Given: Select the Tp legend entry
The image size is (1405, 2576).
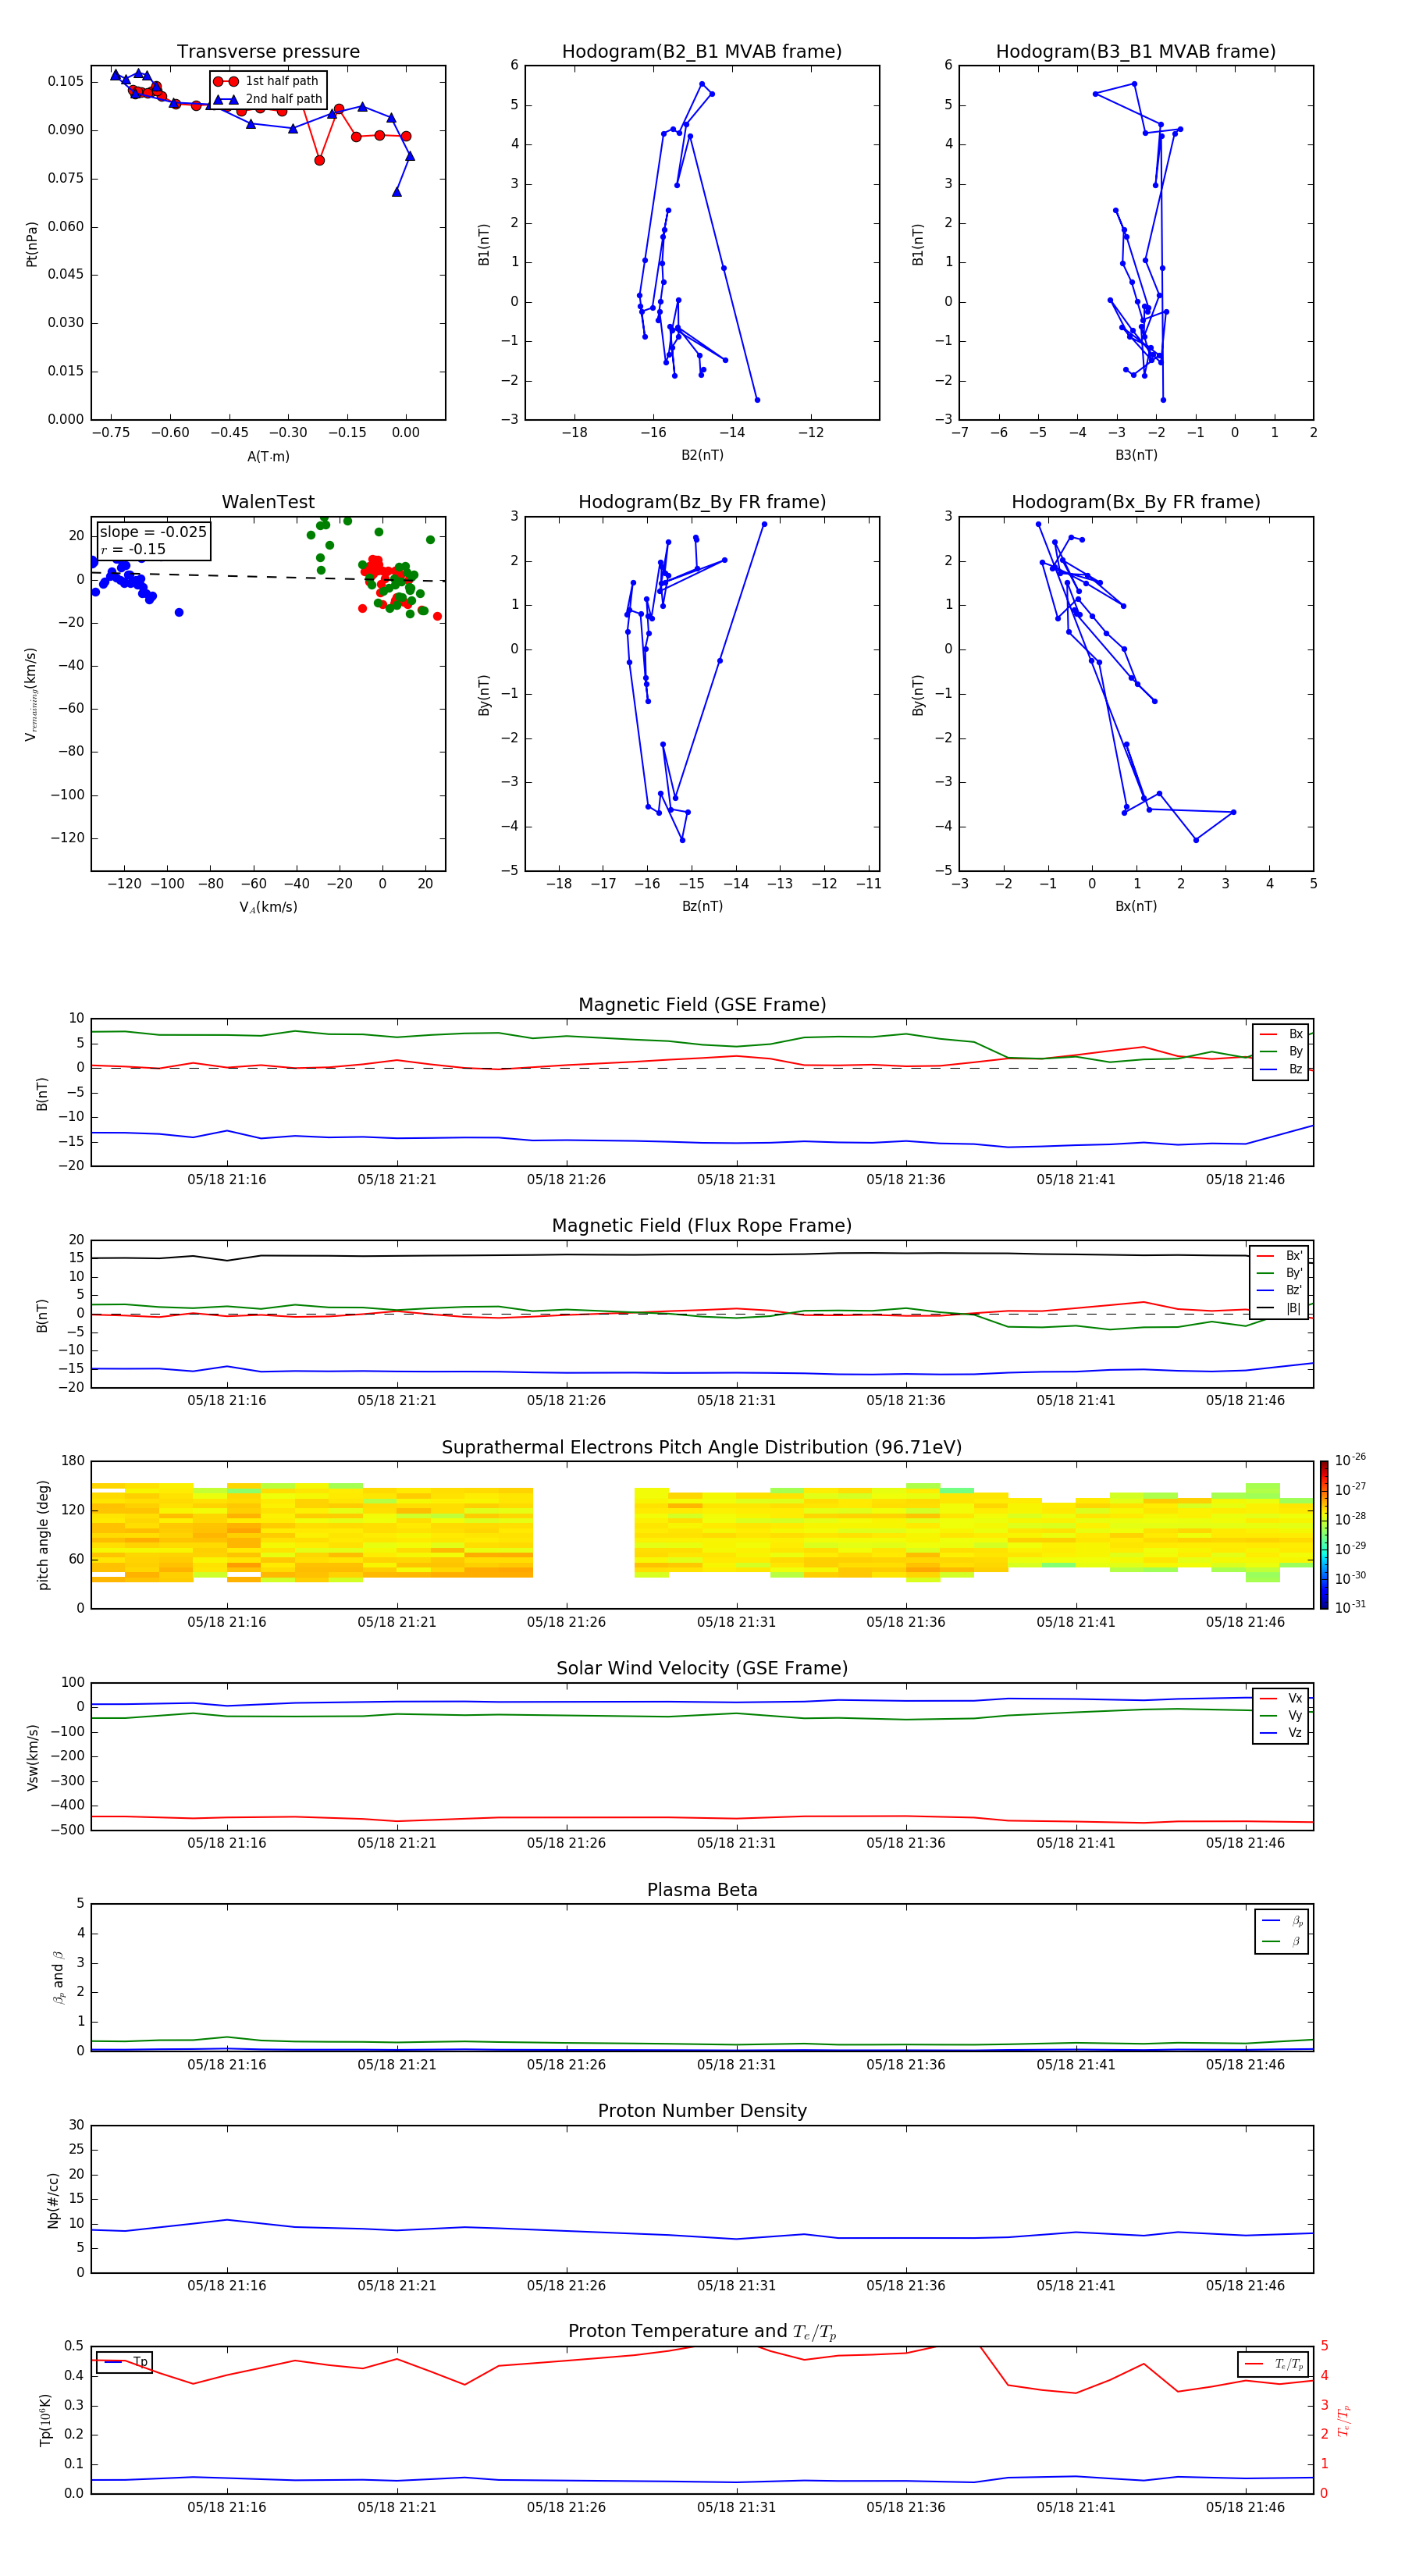Looking at the screenshot, I should (125, 2362).
